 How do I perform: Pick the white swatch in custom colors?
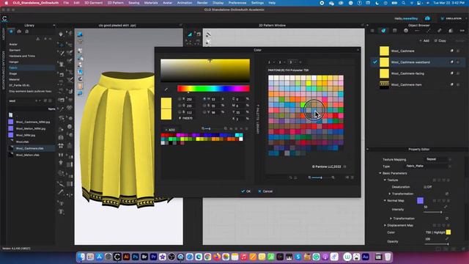pyautogui.click(x=241, y=139)
